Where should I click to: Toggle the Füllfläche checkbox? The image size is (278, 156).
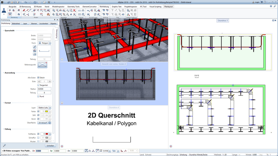click(x=38, y=134)
